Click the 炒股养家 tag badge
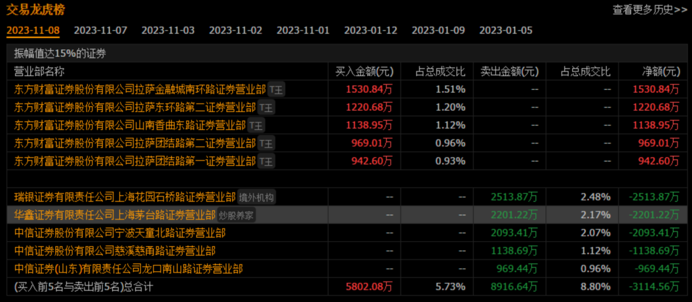Screen dimensions: 692x302 (x=236, y=215)
